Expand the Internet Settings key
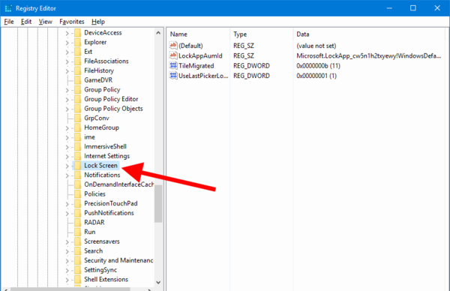The image size is (450, 291). [67, 157]
